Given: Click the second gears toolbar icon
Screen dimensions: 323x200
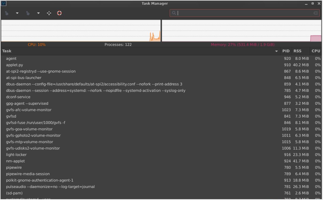Looking at the screenshot, I should (x=27, y=13).
